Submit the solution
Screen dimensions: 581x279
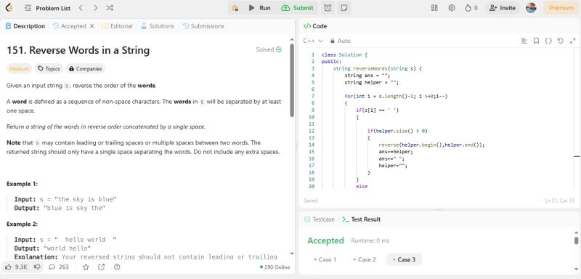298,8
